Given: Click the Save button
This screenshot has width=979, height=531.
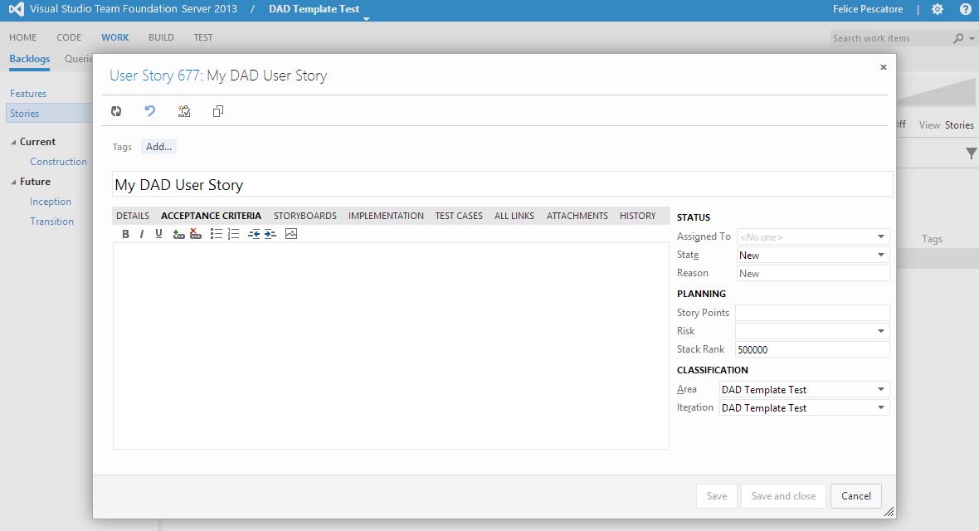Looking at the screenshot, I should [717, 496].
